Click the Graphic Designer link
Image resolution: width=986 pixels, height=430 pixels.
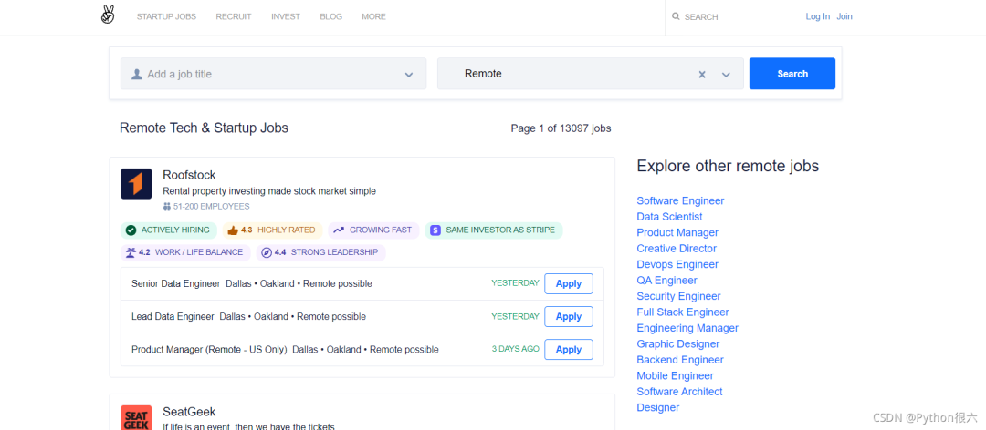[x=677, y=344]
